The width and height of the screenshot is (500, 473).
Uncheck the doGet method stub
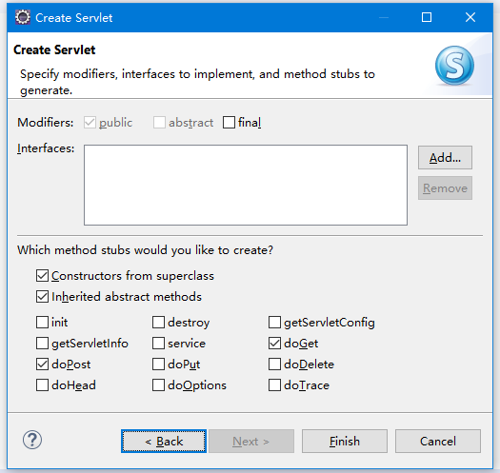pyautogui.click(x=274, y=344)
